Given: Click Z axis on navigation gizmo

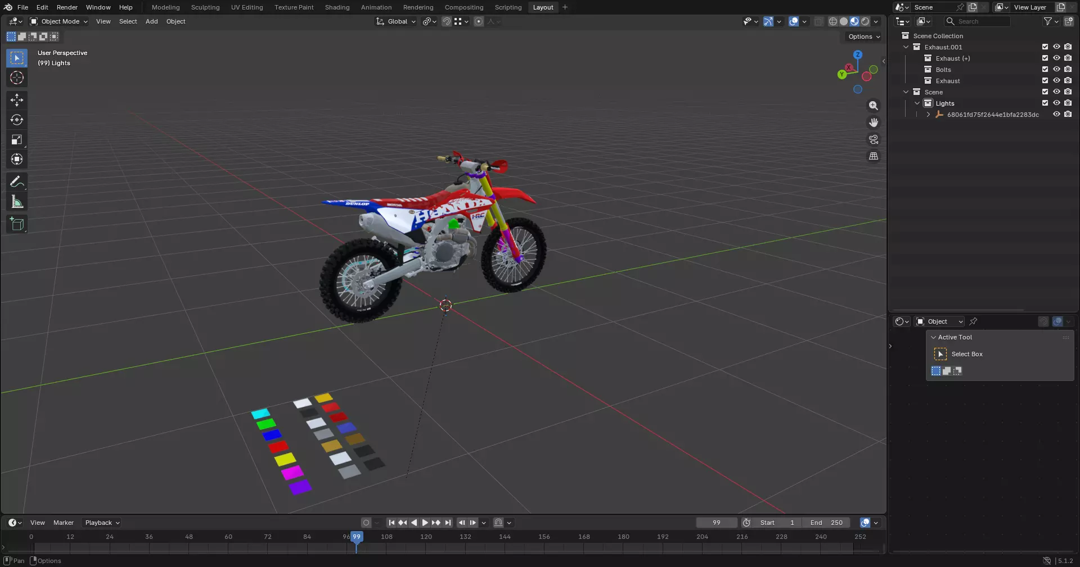Looking at the screenshot, I should click(858, 55).
